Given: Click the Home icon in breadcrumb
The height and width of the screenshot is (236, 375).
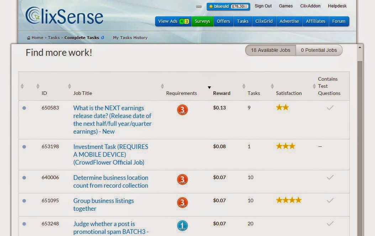Looking at the screenshot, I should click(x=29, y=38).
